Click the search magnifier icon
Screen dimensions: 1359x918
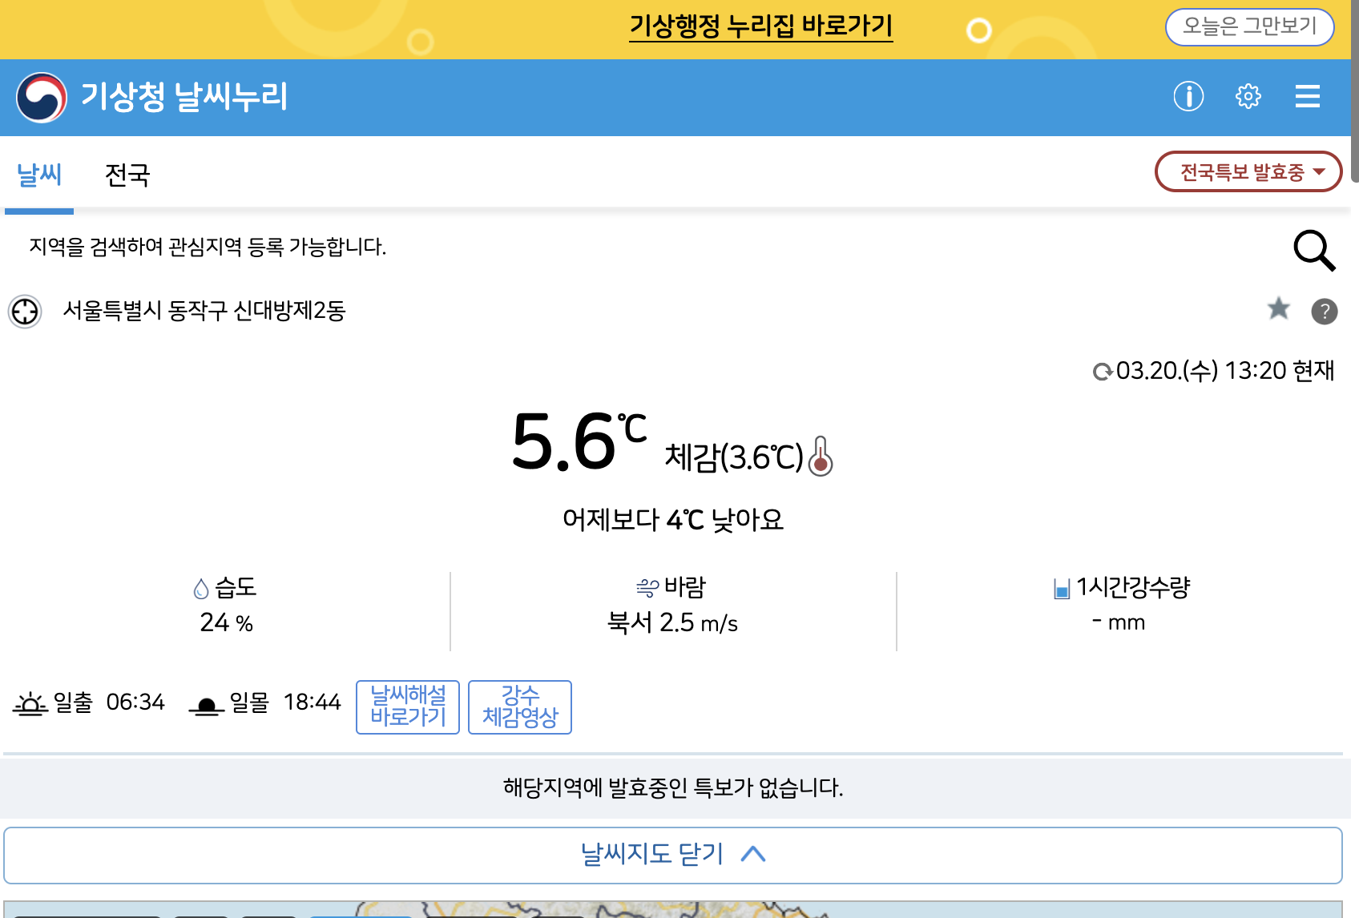pos(1313,250)
